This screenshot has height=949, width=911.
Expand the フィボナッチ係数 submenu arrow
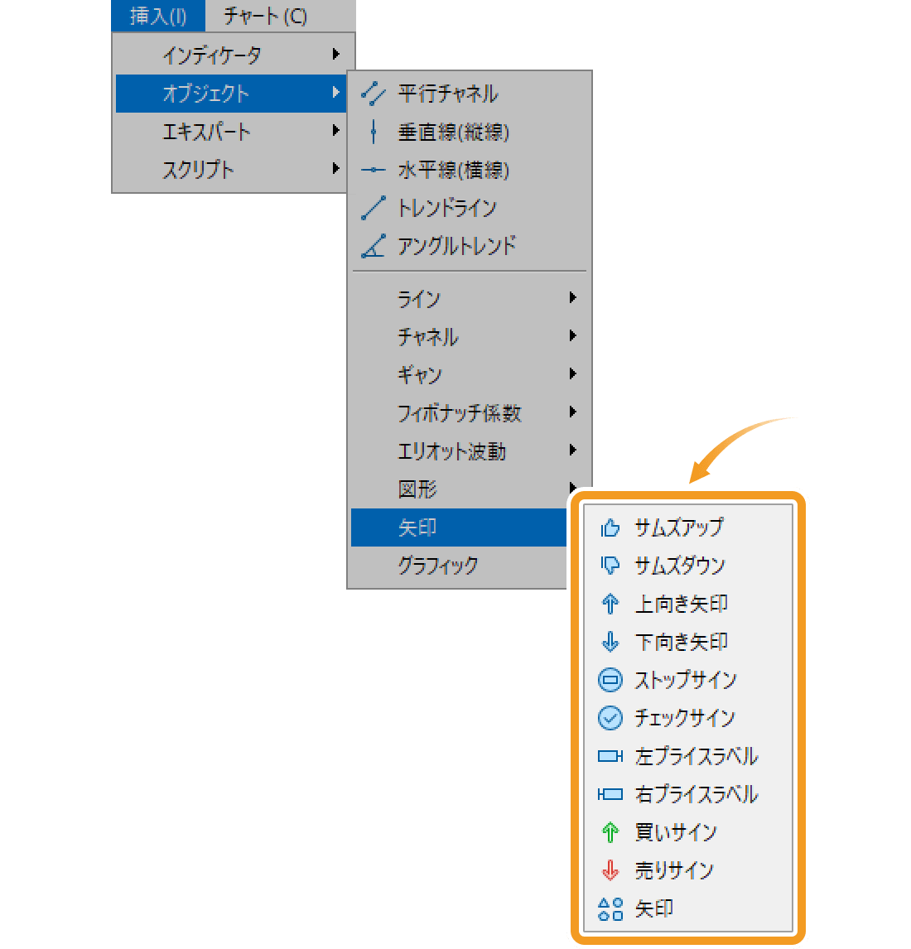(x=572, y=412)
